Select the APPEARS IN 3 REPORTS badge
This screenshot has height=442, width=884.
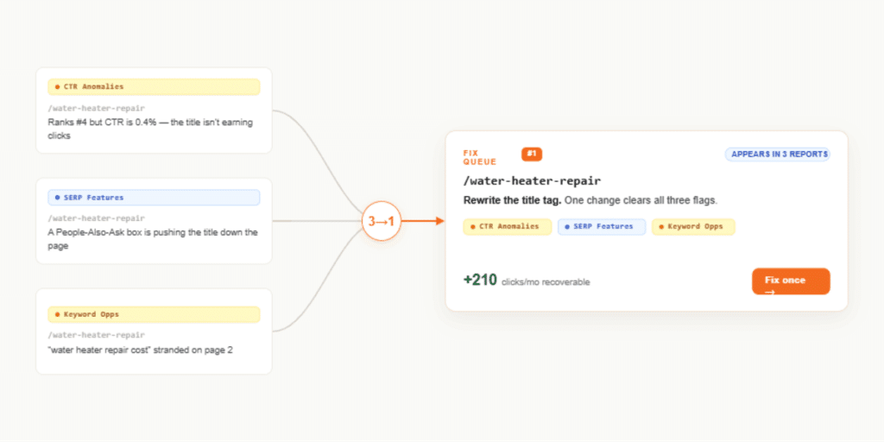[778, 154]
